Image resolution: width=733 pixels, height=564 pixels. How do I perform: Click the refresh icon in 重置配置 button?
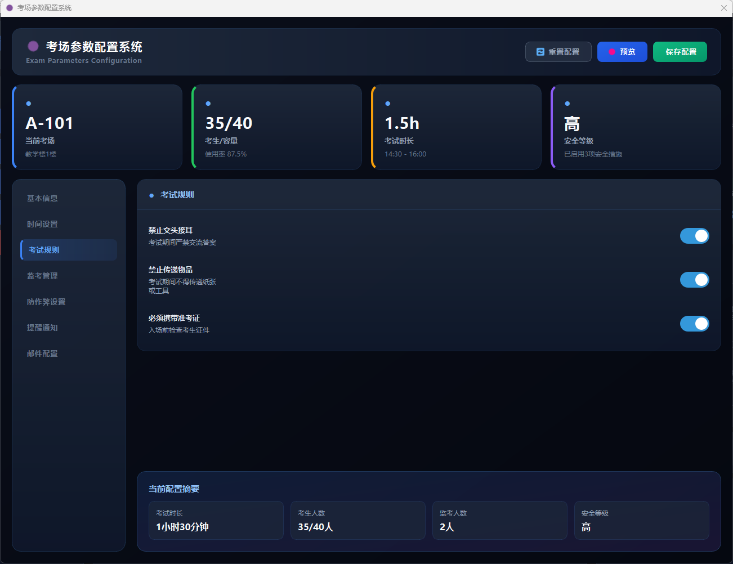point(540,52)
